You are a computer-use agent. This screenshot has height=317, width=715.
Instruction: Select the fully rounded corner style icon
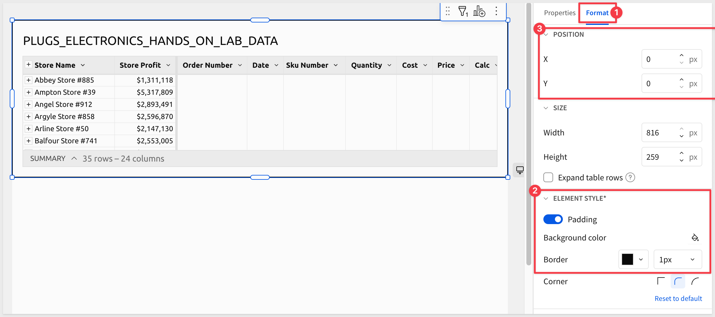[x=695, y=281]
